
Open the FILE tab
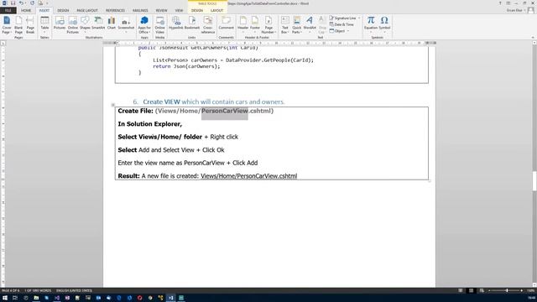point(8,10)
